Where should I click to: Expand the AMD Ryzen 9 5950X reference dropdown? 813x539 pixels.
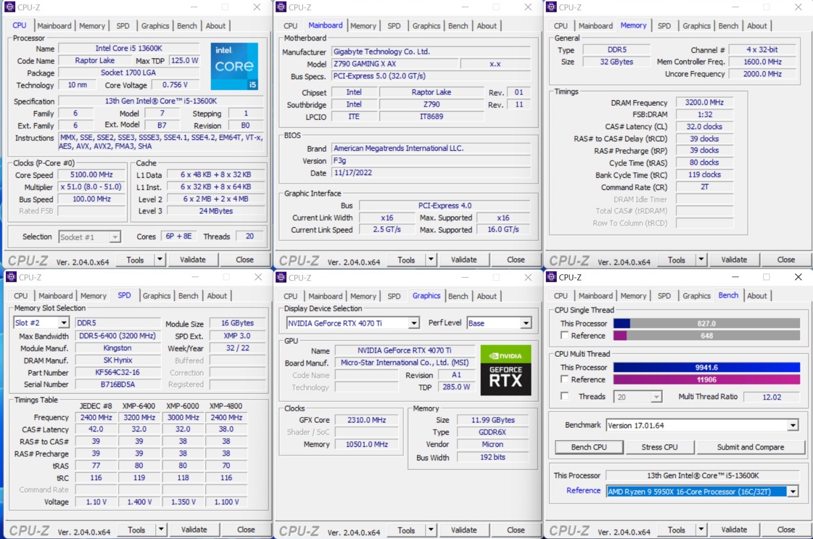click(792, 492)
